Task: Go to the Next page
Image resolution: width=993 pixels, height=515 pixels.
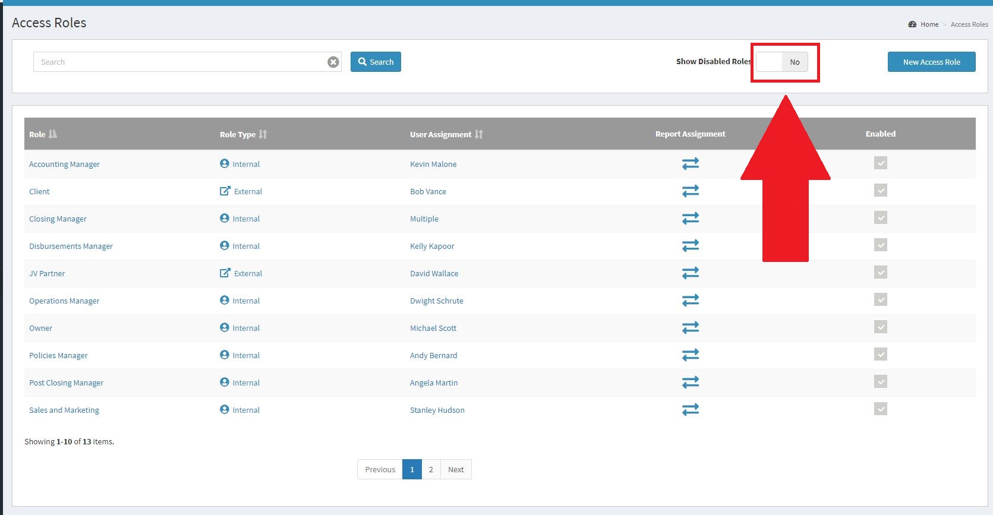Action: tap(456, 469)
